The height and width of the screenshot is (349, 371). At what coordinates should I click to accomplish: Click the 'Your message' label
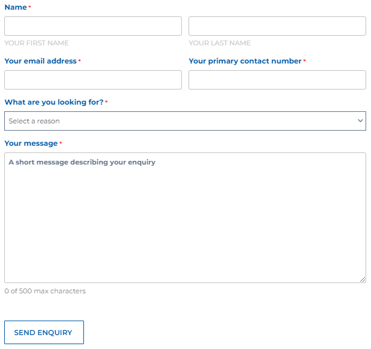(31, 143)
